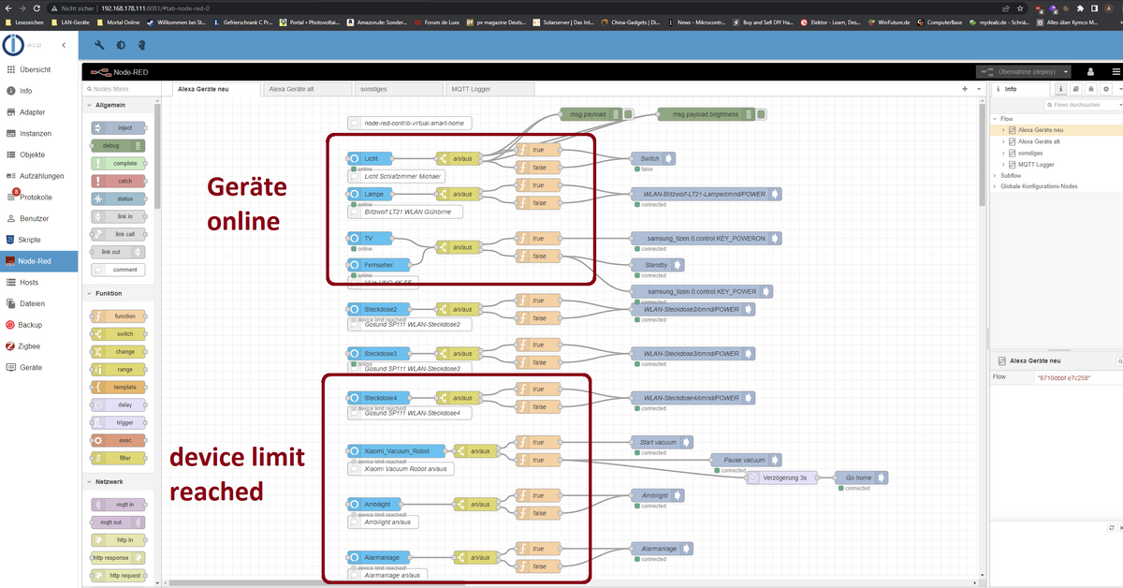Select the switch node in palette

pyautogui.click(x=118, y=334)
